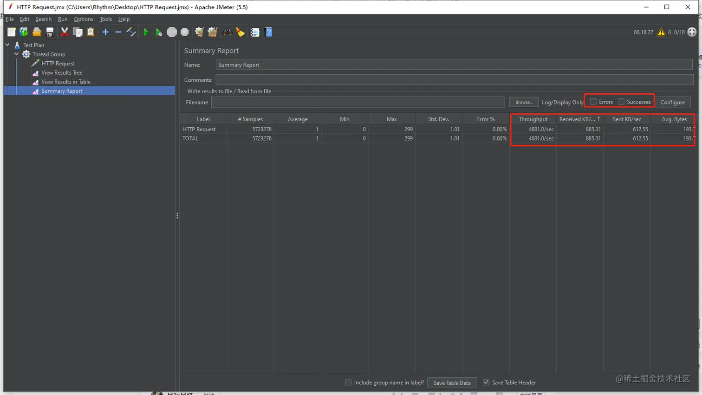The width and height of the screenshot is (702, 395).
Task: Sort by the # Samples column header
Action: click(250, 119)
